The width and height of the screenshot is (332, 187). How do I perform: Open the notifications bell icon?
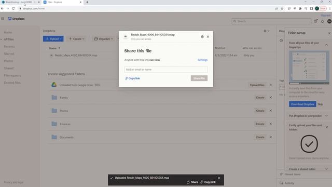(322, 21)
